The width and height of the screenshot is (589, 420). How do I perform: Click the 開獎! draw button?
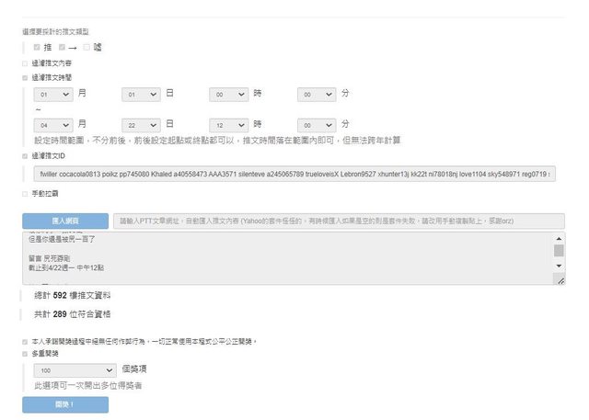(x=64, y=404)
